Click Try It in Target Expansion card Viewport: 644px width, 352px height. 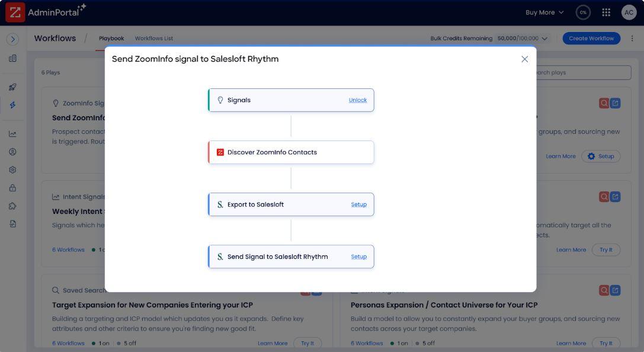tap(307, 343)
